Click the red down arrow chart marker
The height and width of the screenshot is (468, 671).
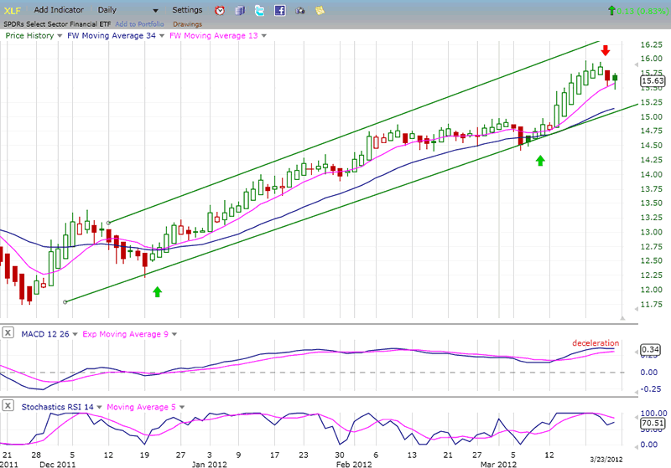(x=606, y=50)
